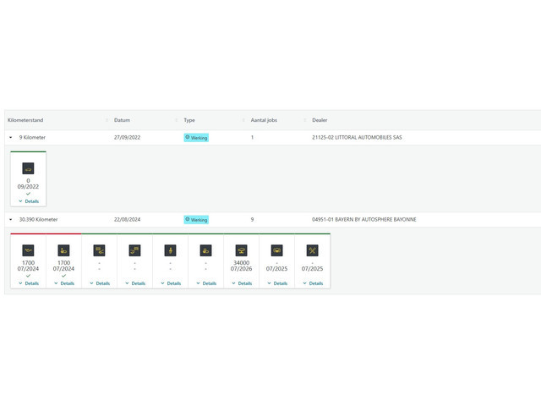The height and width of the screenshot is (406, 541).
Task: Click the info icon in the 27/09/2022 Werking badge
Action: click(188, 137)
